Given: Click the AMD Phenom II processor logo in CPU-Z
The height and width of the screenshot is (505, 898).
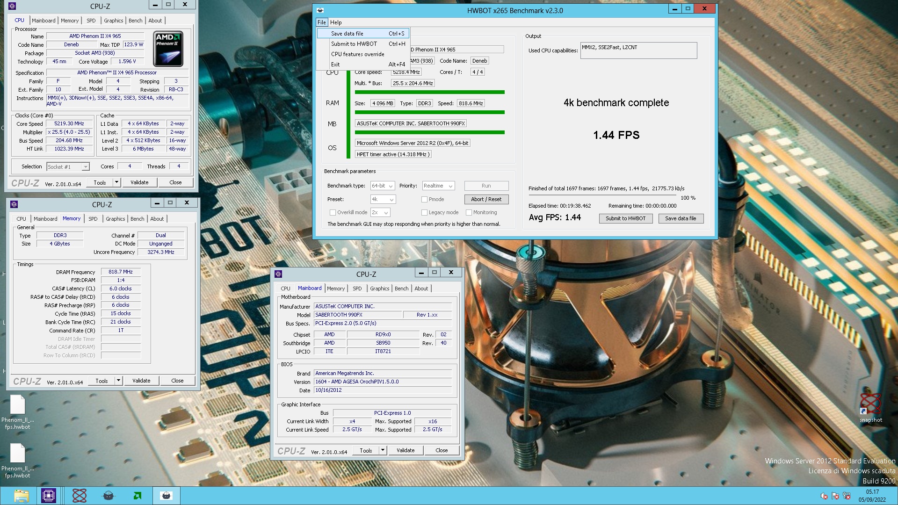Looking at the screenshot, I should coord(168,49).
